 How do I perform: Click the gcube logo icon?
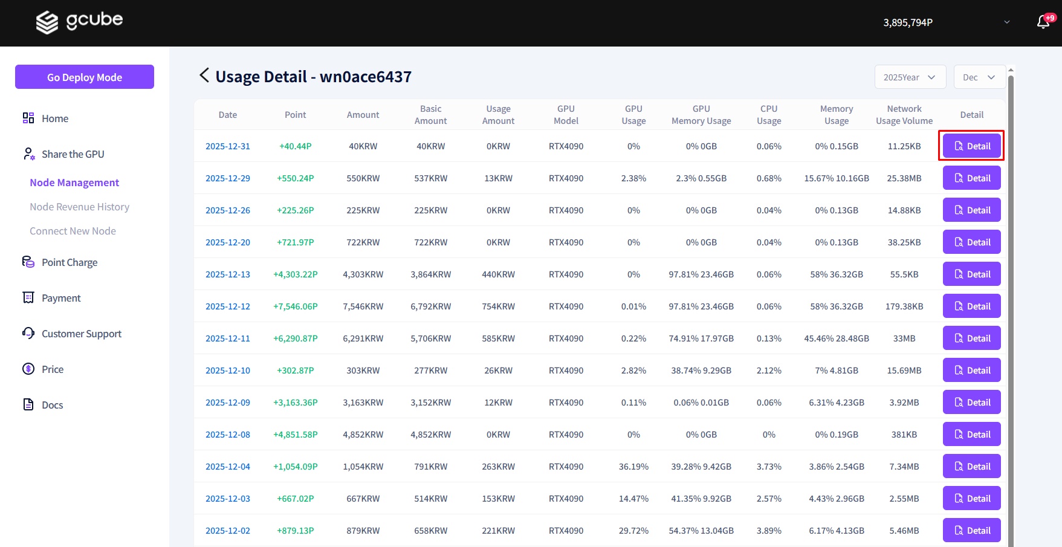pos(47,22)
